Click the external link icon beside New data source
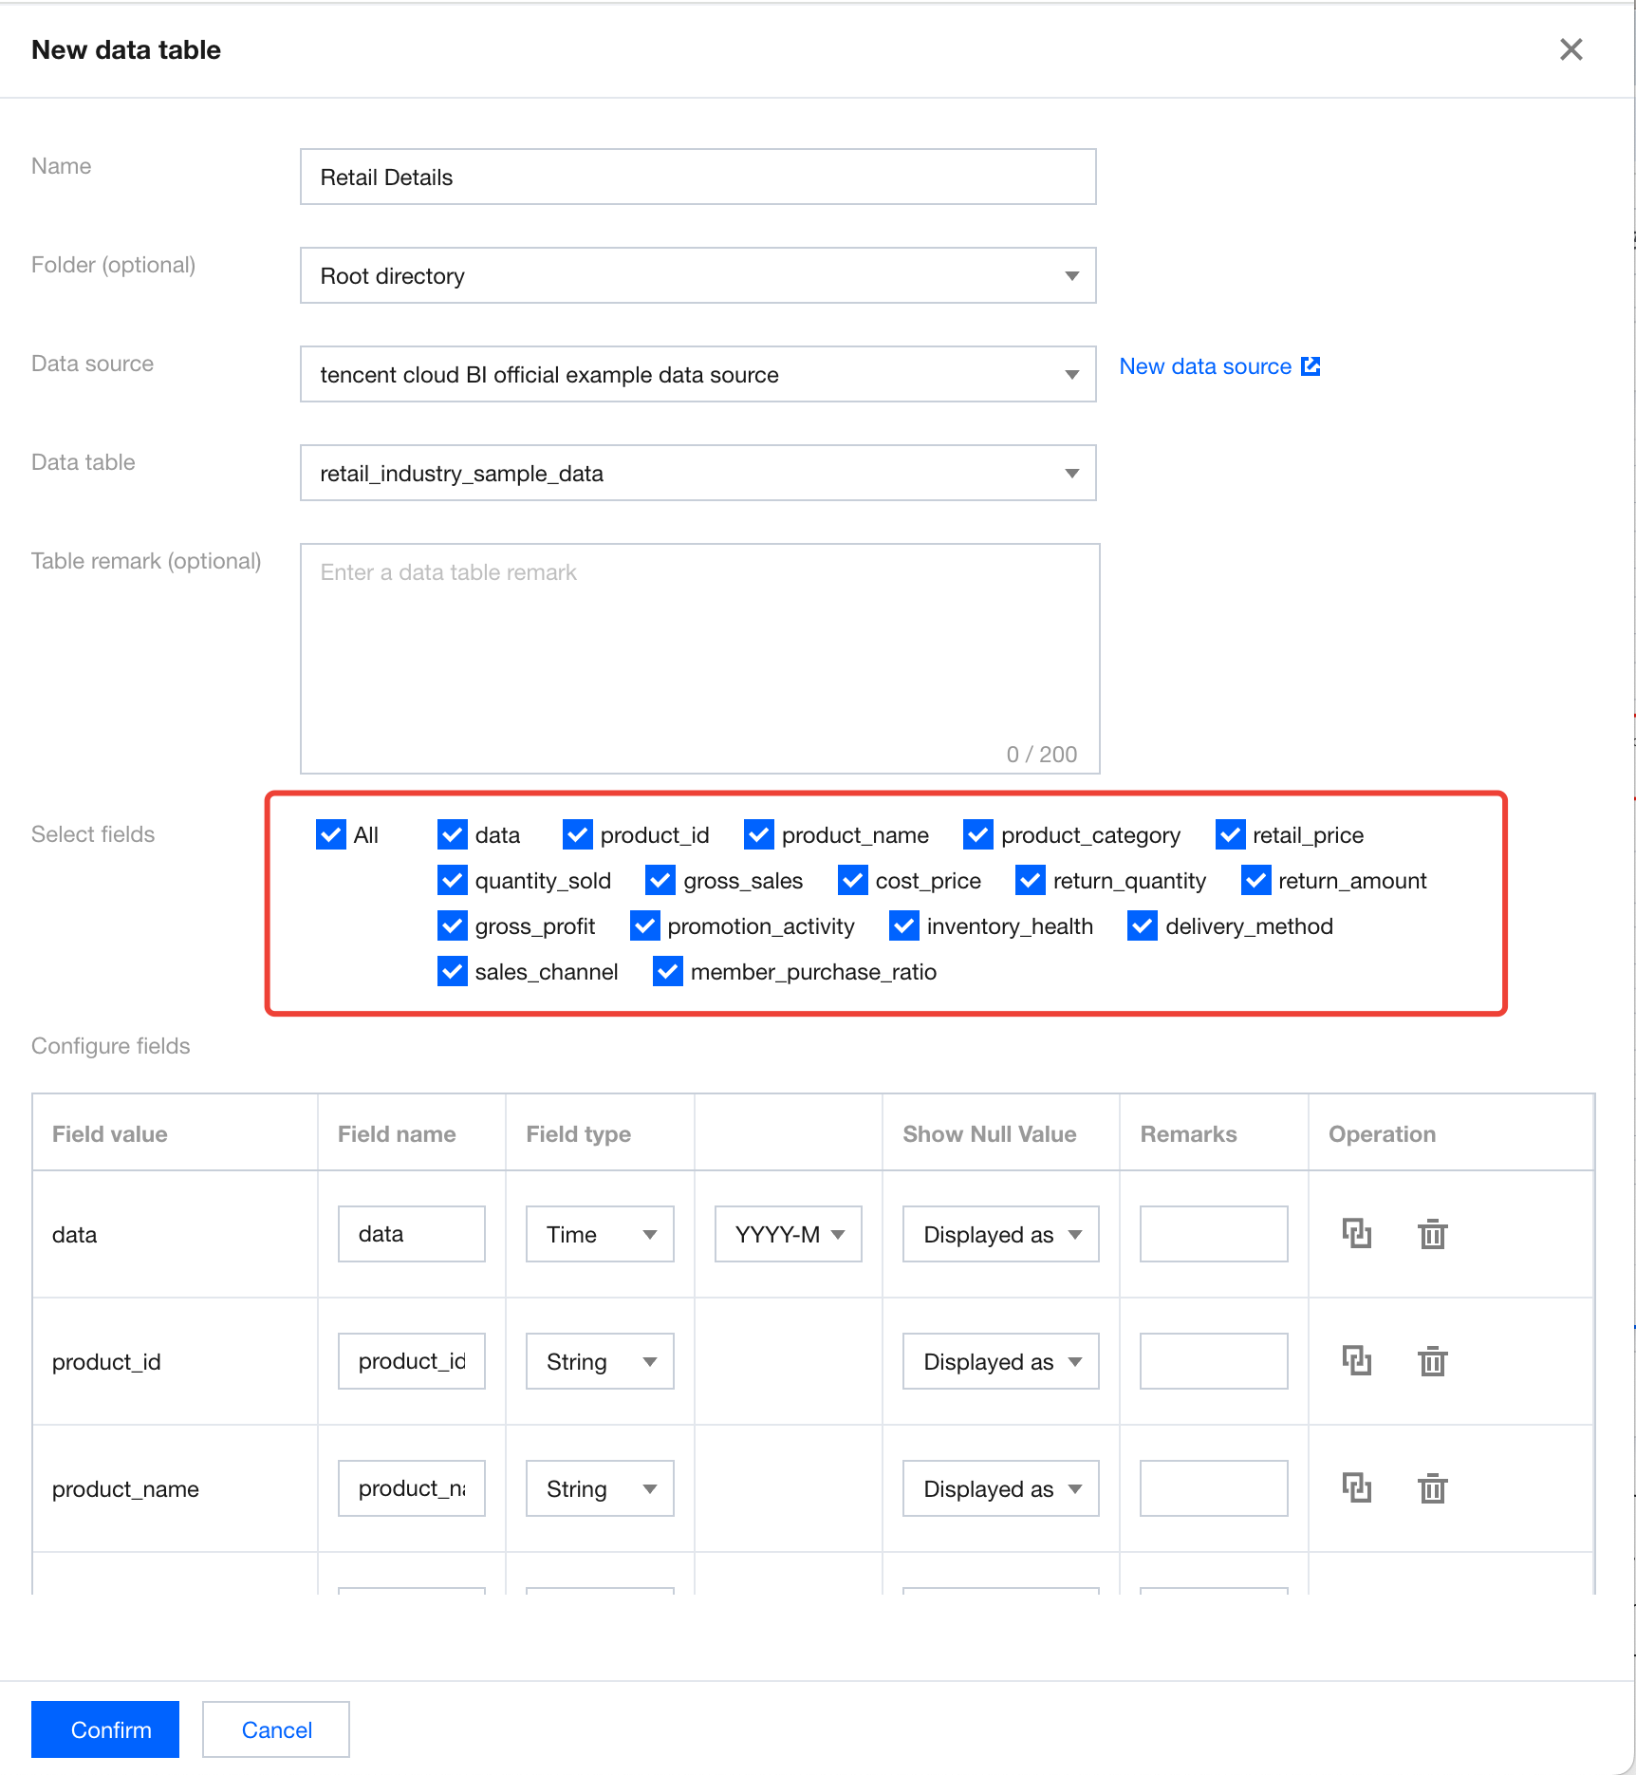 pyautogui.click(x=1311, y=366)
